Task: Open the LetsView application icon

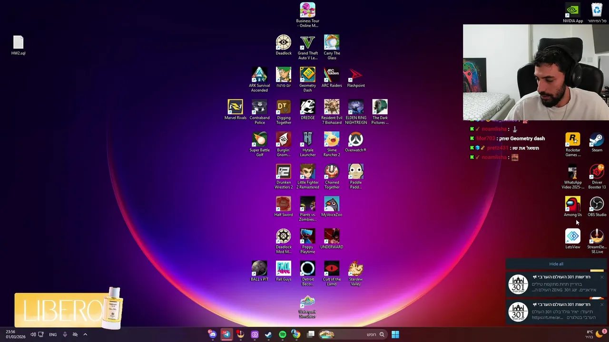Action: (573, 239)
